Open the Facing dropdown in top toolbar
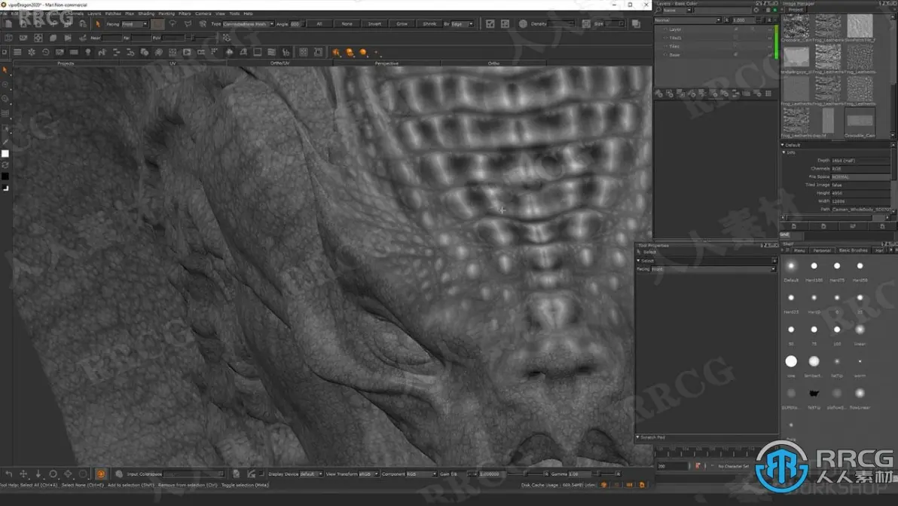Screen dimensions: 898x506 tap(135, 24)
